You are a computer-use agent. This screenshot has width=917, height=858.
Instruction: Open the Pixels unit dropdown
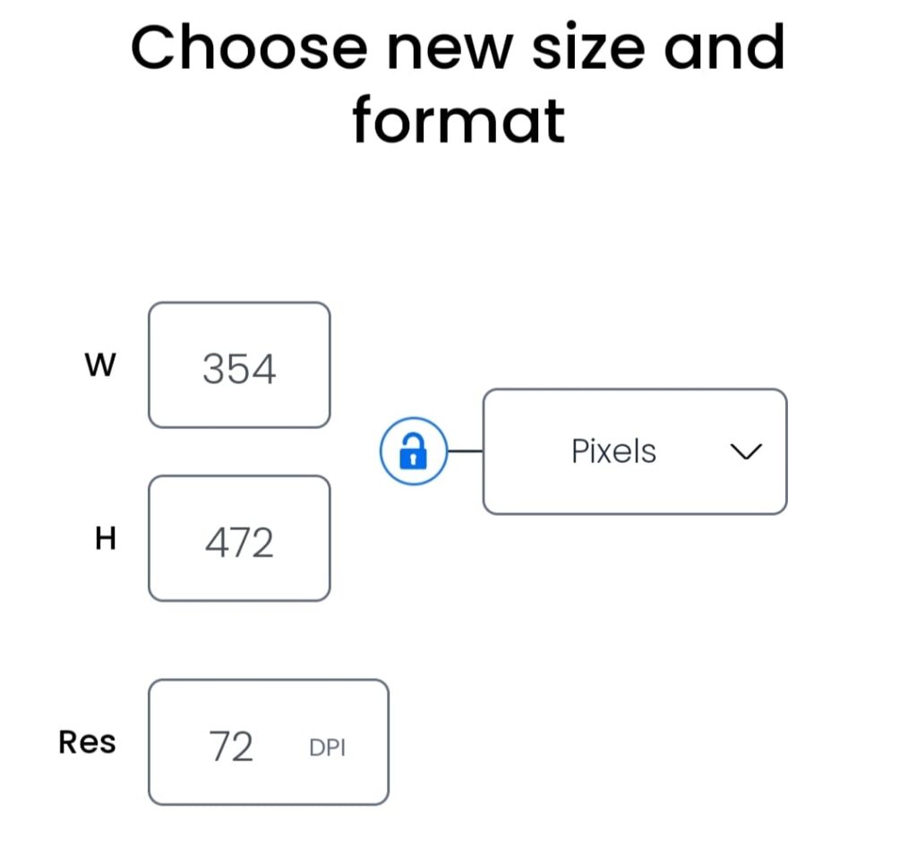tap(634, 451)
